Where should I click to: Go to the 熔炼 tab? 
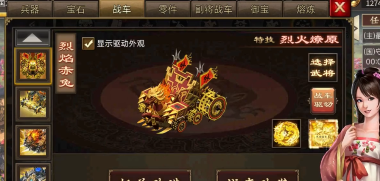[x=305, y=9]
